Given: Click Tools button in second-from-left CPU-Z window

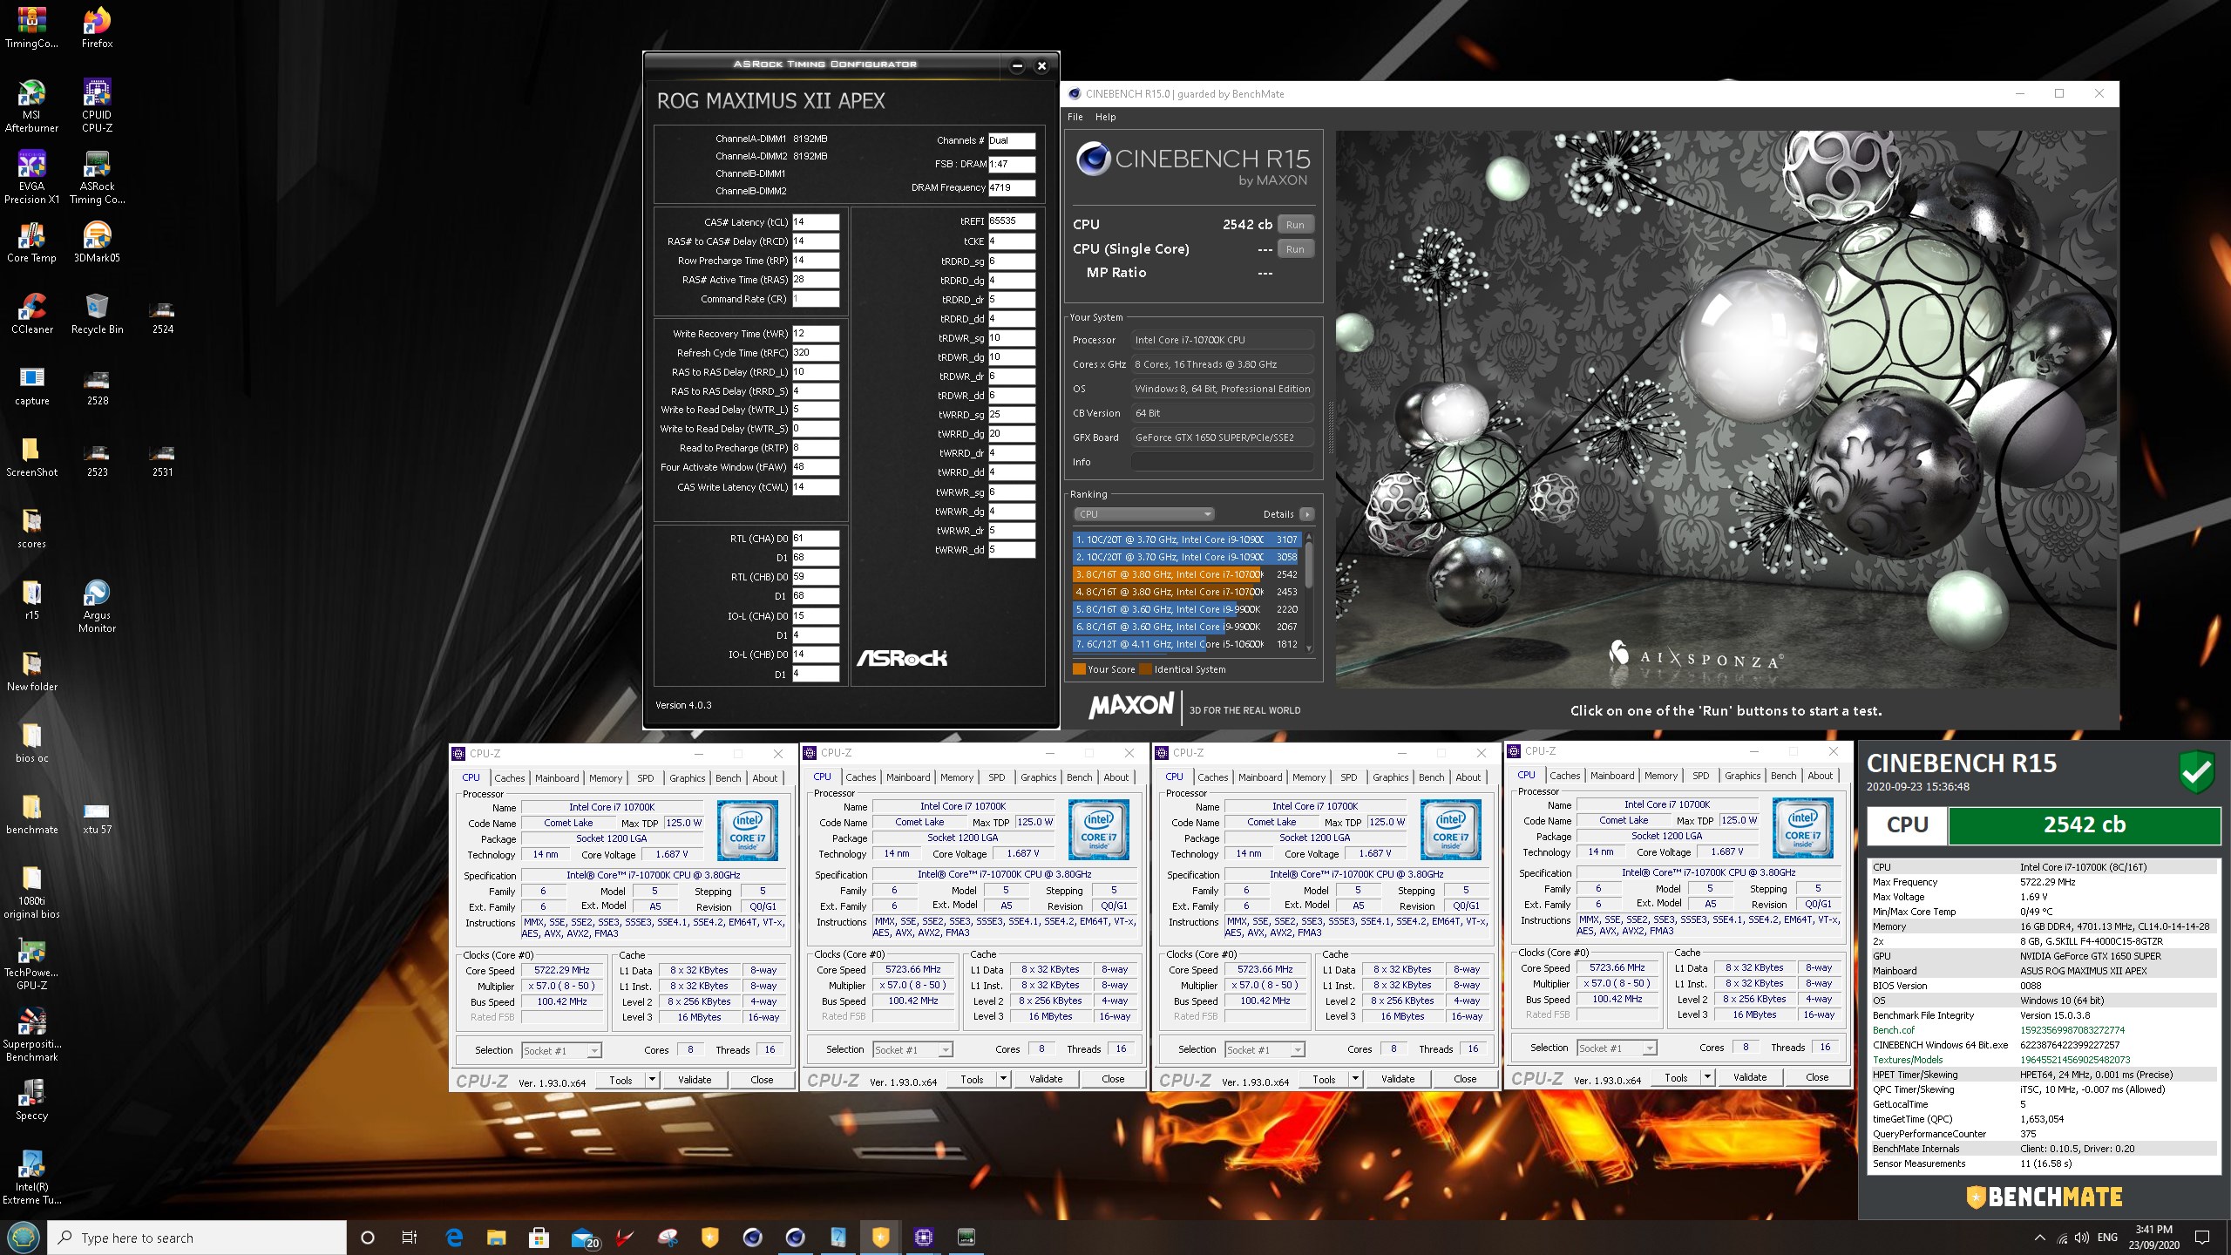Looking at the screenshot, I should 972,1080.
